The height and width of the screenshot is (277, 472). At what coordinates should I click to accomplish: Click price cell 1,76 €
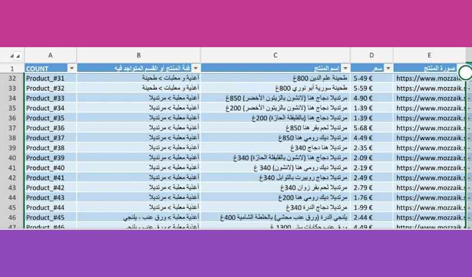click(x=372, y=197)
